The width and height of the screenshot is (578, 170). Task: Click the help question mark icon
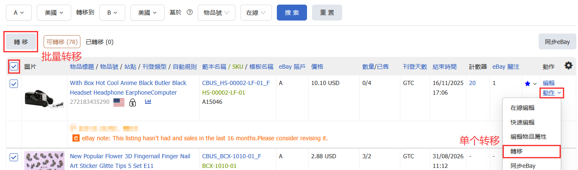click(x=189, y=13)
